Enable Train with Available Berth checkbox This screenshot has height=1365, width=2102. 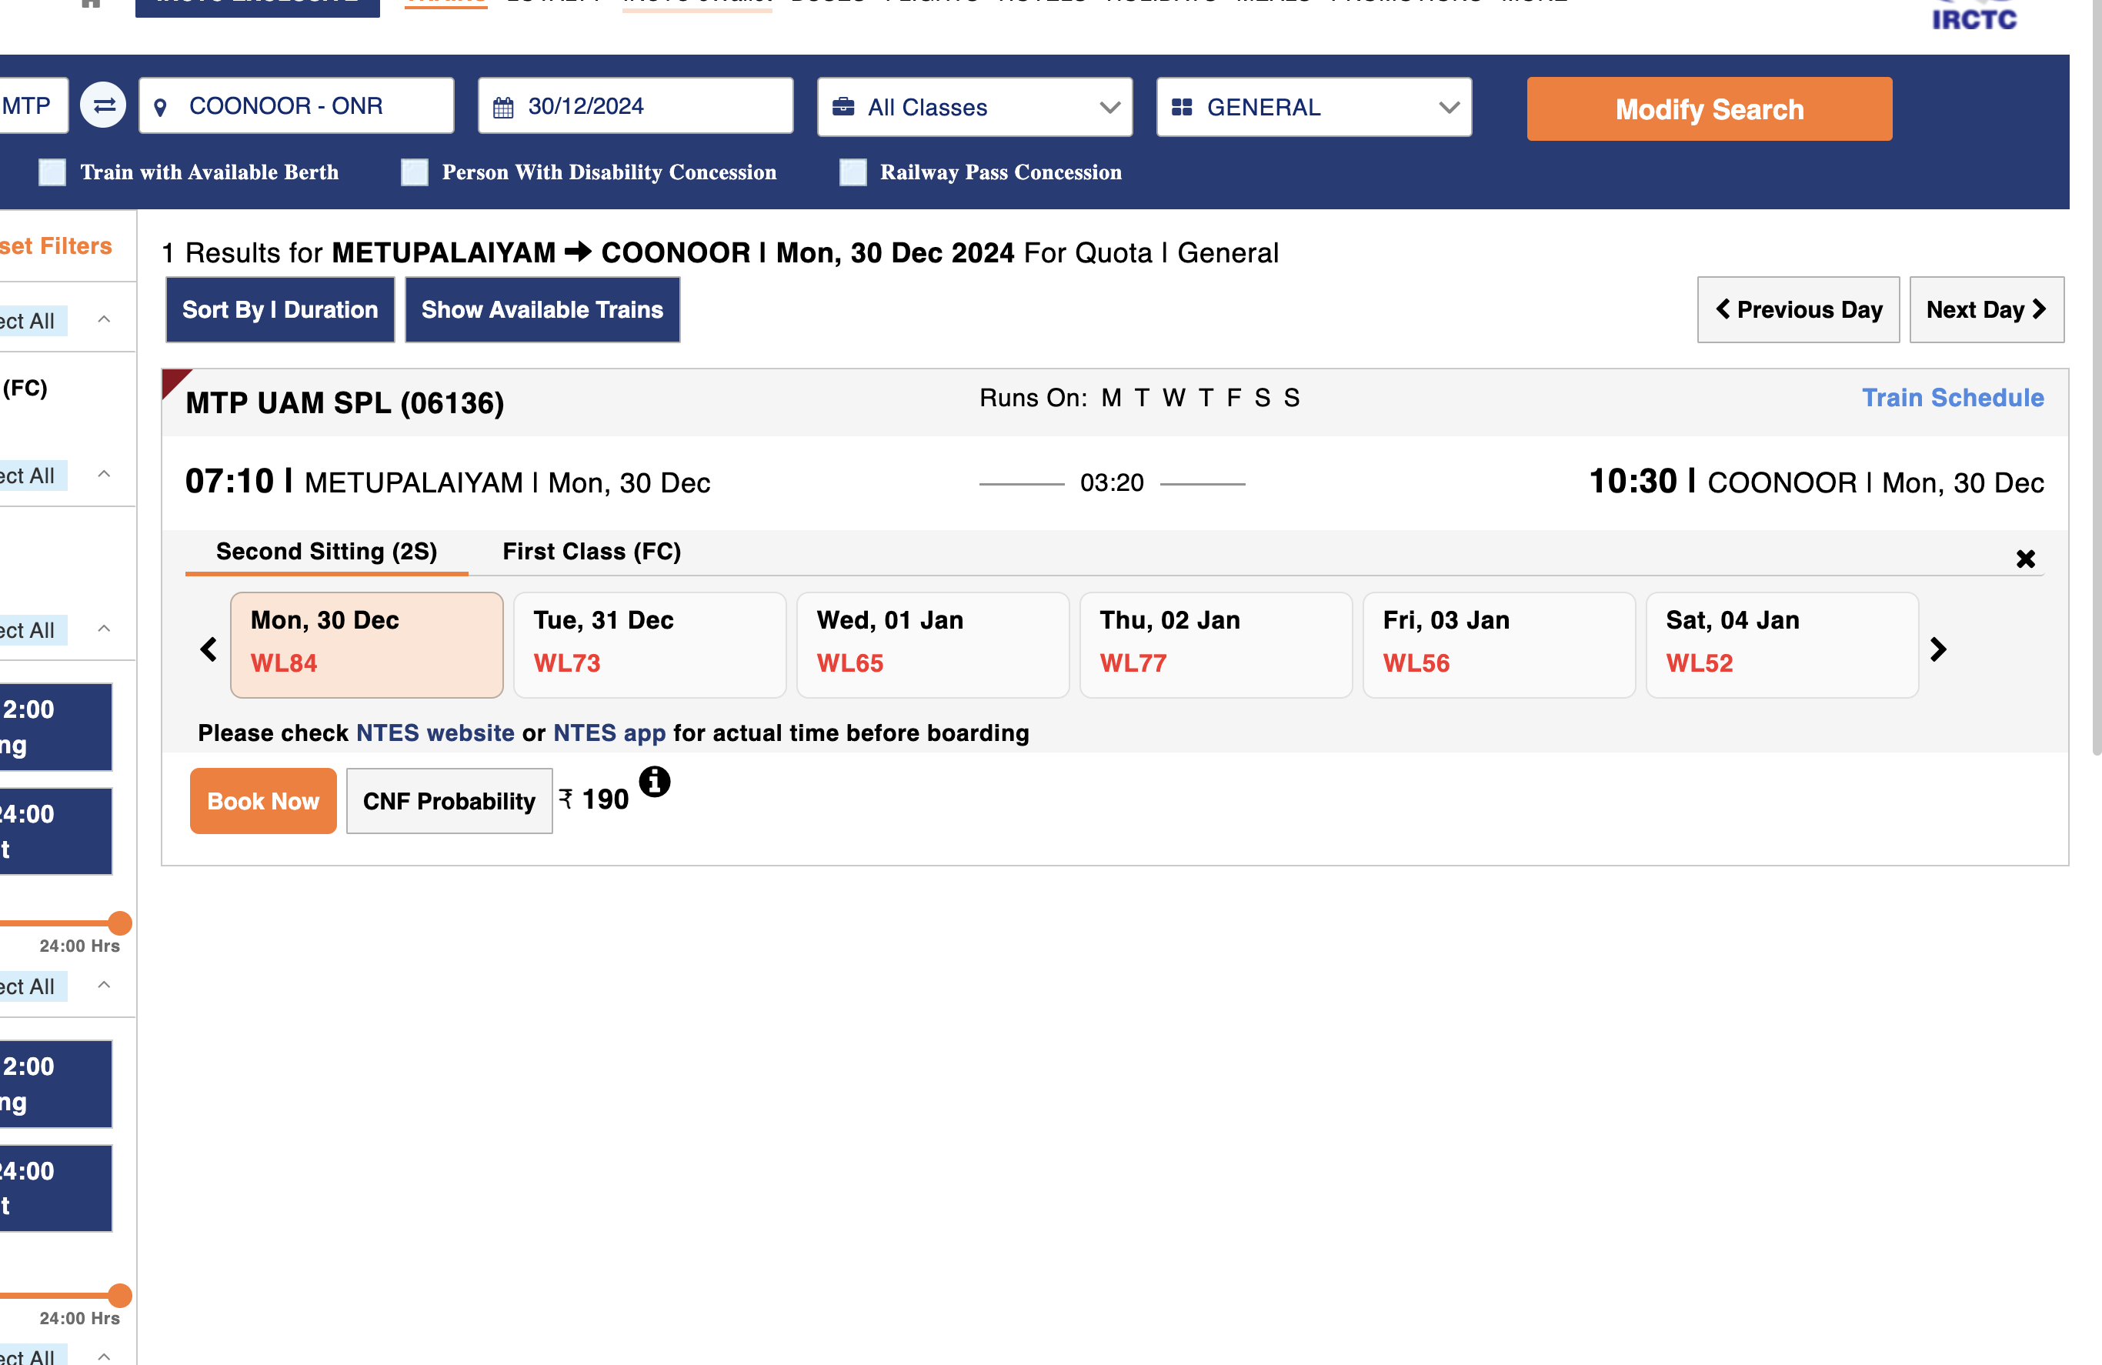coord(53,172)
